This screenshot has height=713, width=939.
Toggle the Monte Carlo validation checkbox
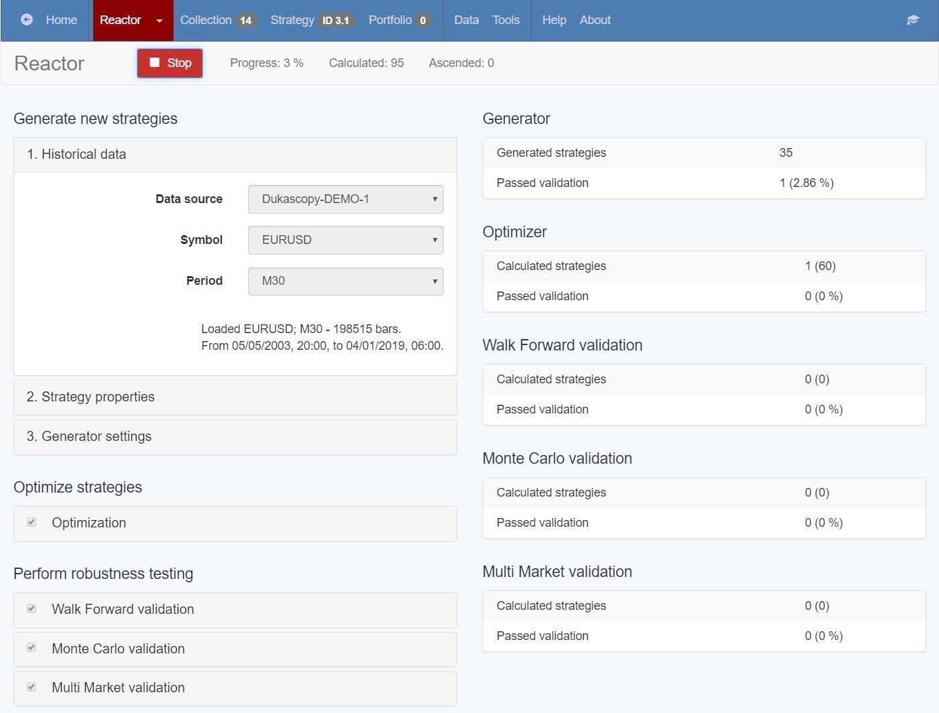[x=32, y=647]
